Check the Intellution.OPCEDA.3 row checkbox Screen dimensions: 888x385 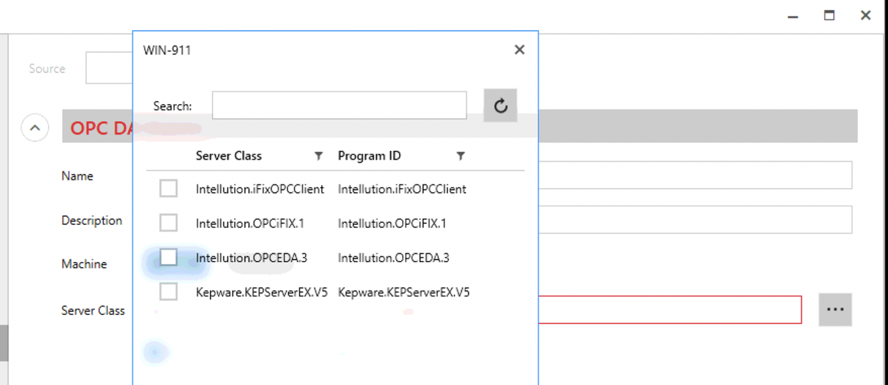[x=168, y=257]
